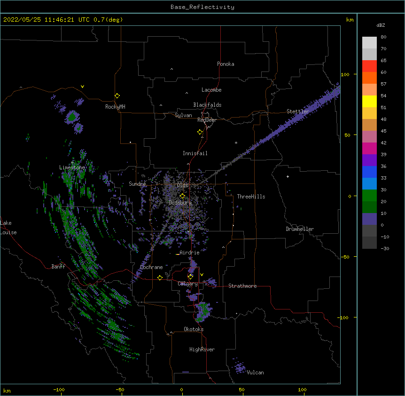Click the -50 tick on the vertical axis
The image size is (405, 396).
(x=345, y=257)
